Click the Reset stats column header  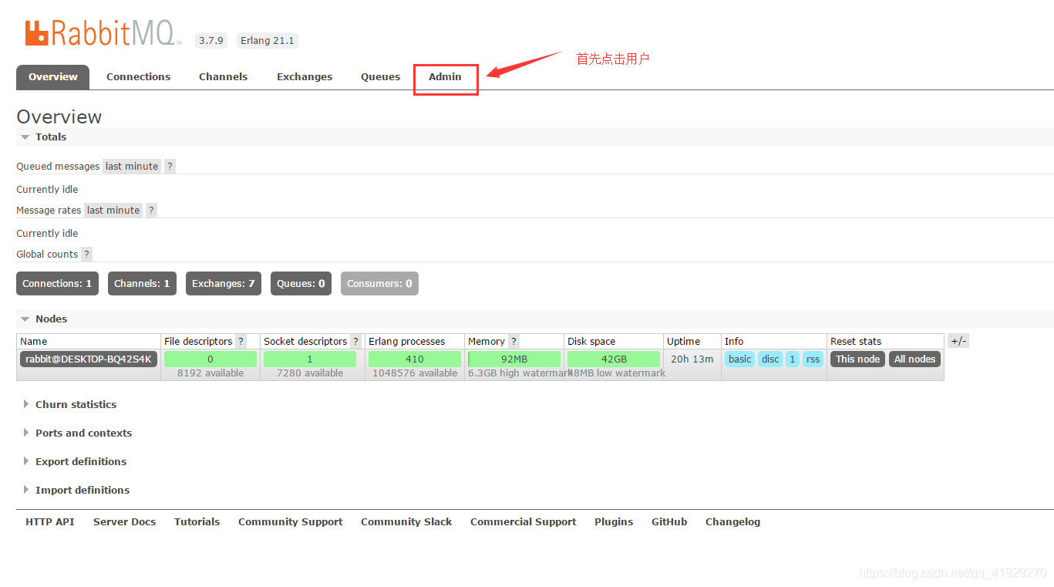tap(856, 341)
